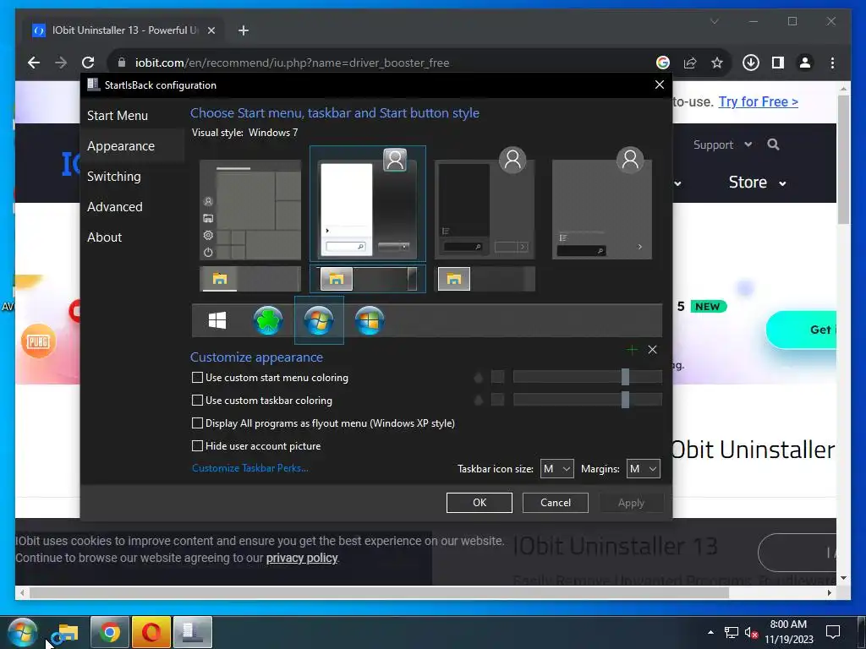Click OK in StartIsBack configuration

tap(480, 503)
